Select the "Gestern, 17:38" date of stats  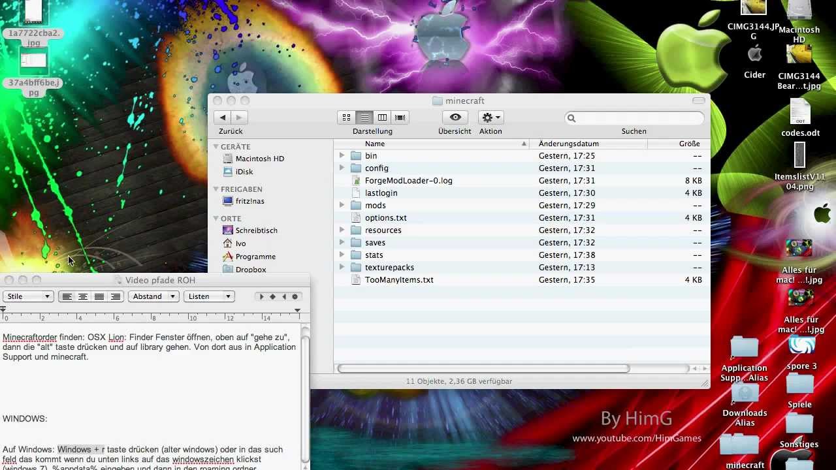tap(567, 255)
